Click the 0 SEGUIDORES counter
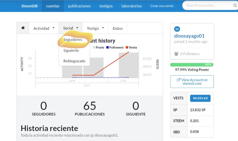The height and width of the screenshot is (141, 238). [44, 108]
